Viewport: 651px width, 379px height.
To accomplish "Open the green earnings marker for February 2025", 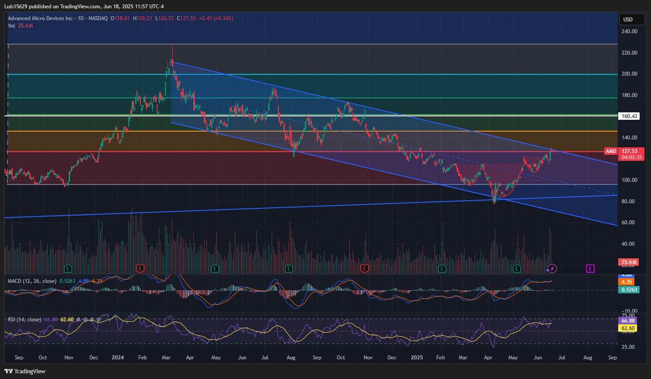I will tap(442, 268).
